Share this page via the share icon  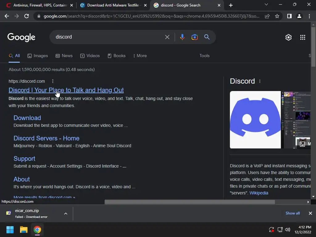coord(267,16)
